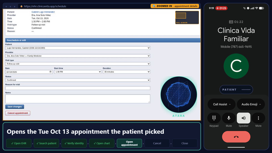Click the phone number (787) 665-9695
This screenshot has height=153, width=272.
click(x=241, y=47)
